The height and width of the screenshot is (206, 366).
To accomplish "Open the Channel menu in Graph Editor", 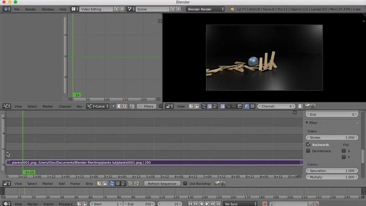I will (65, 106).
